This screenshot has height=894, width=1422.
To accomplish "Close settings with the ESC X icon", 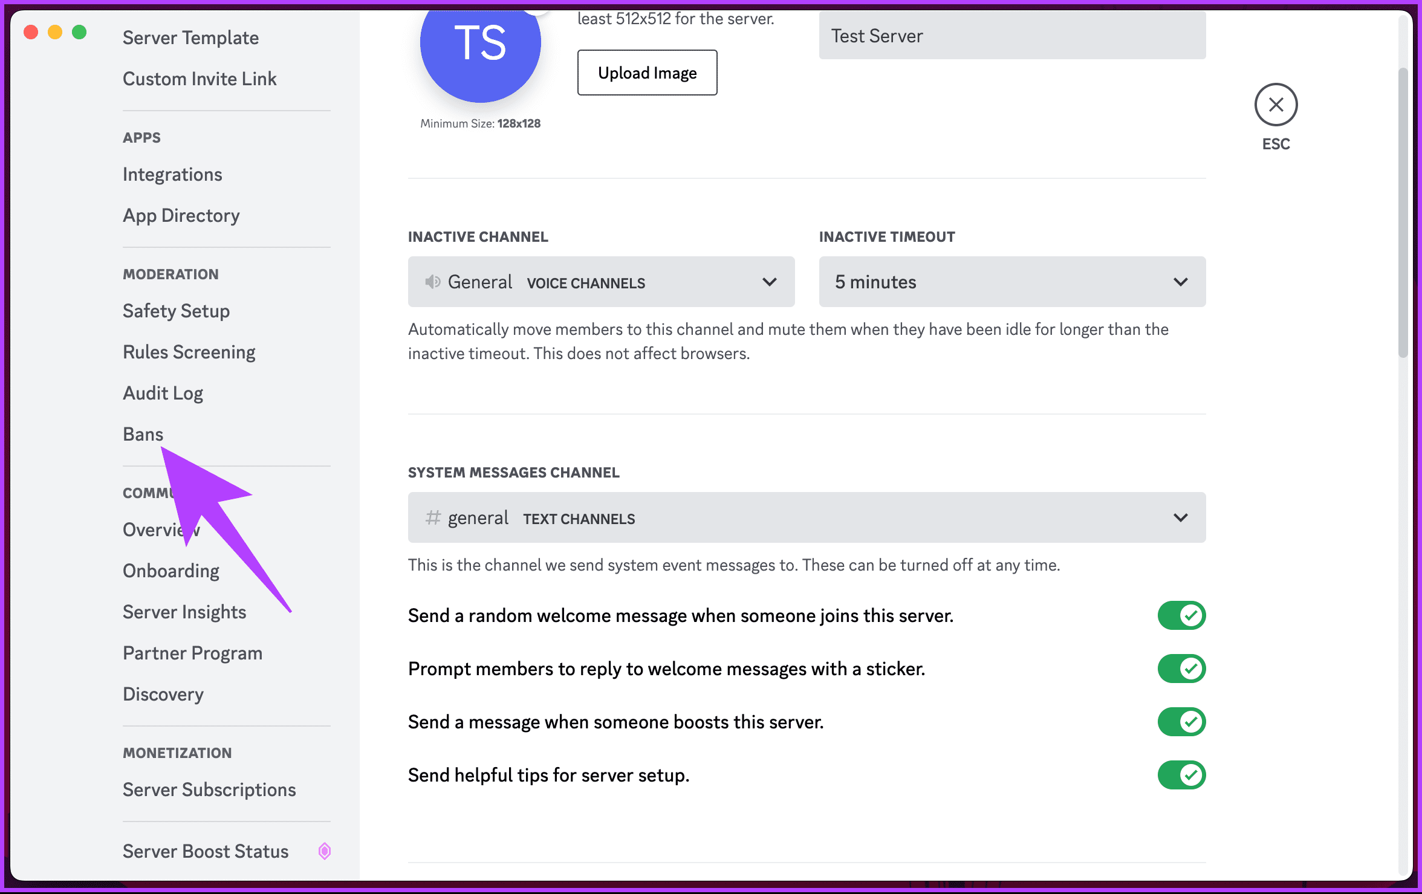I will 1276,105.
